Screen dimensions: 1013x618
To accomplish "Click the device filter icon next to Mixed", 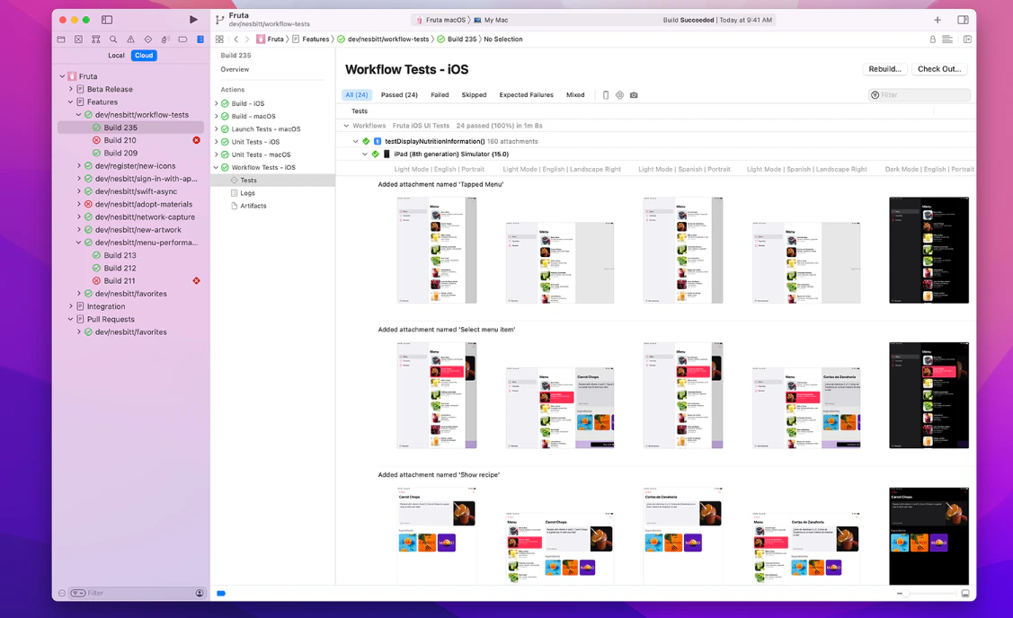I will pyautogui.click(x=605, y=94).
